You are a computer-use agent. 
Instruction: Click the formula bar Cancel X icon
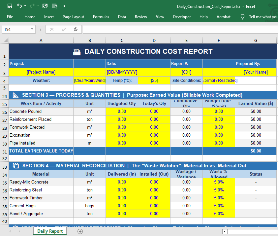tap(52, 29)
